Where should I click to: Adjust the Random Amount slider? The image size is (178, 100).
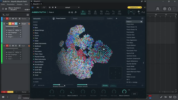click(x=87, y=84)
